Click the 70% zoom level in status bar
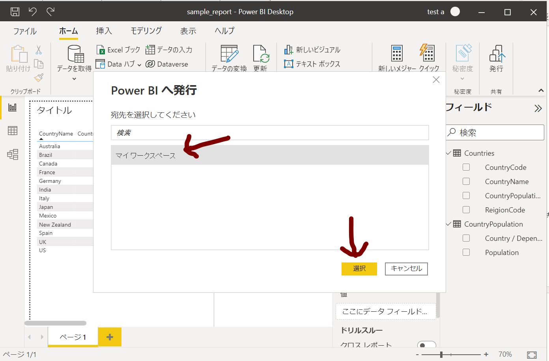The height and width of the screenshot is (361, 549). tap(505, 355)
